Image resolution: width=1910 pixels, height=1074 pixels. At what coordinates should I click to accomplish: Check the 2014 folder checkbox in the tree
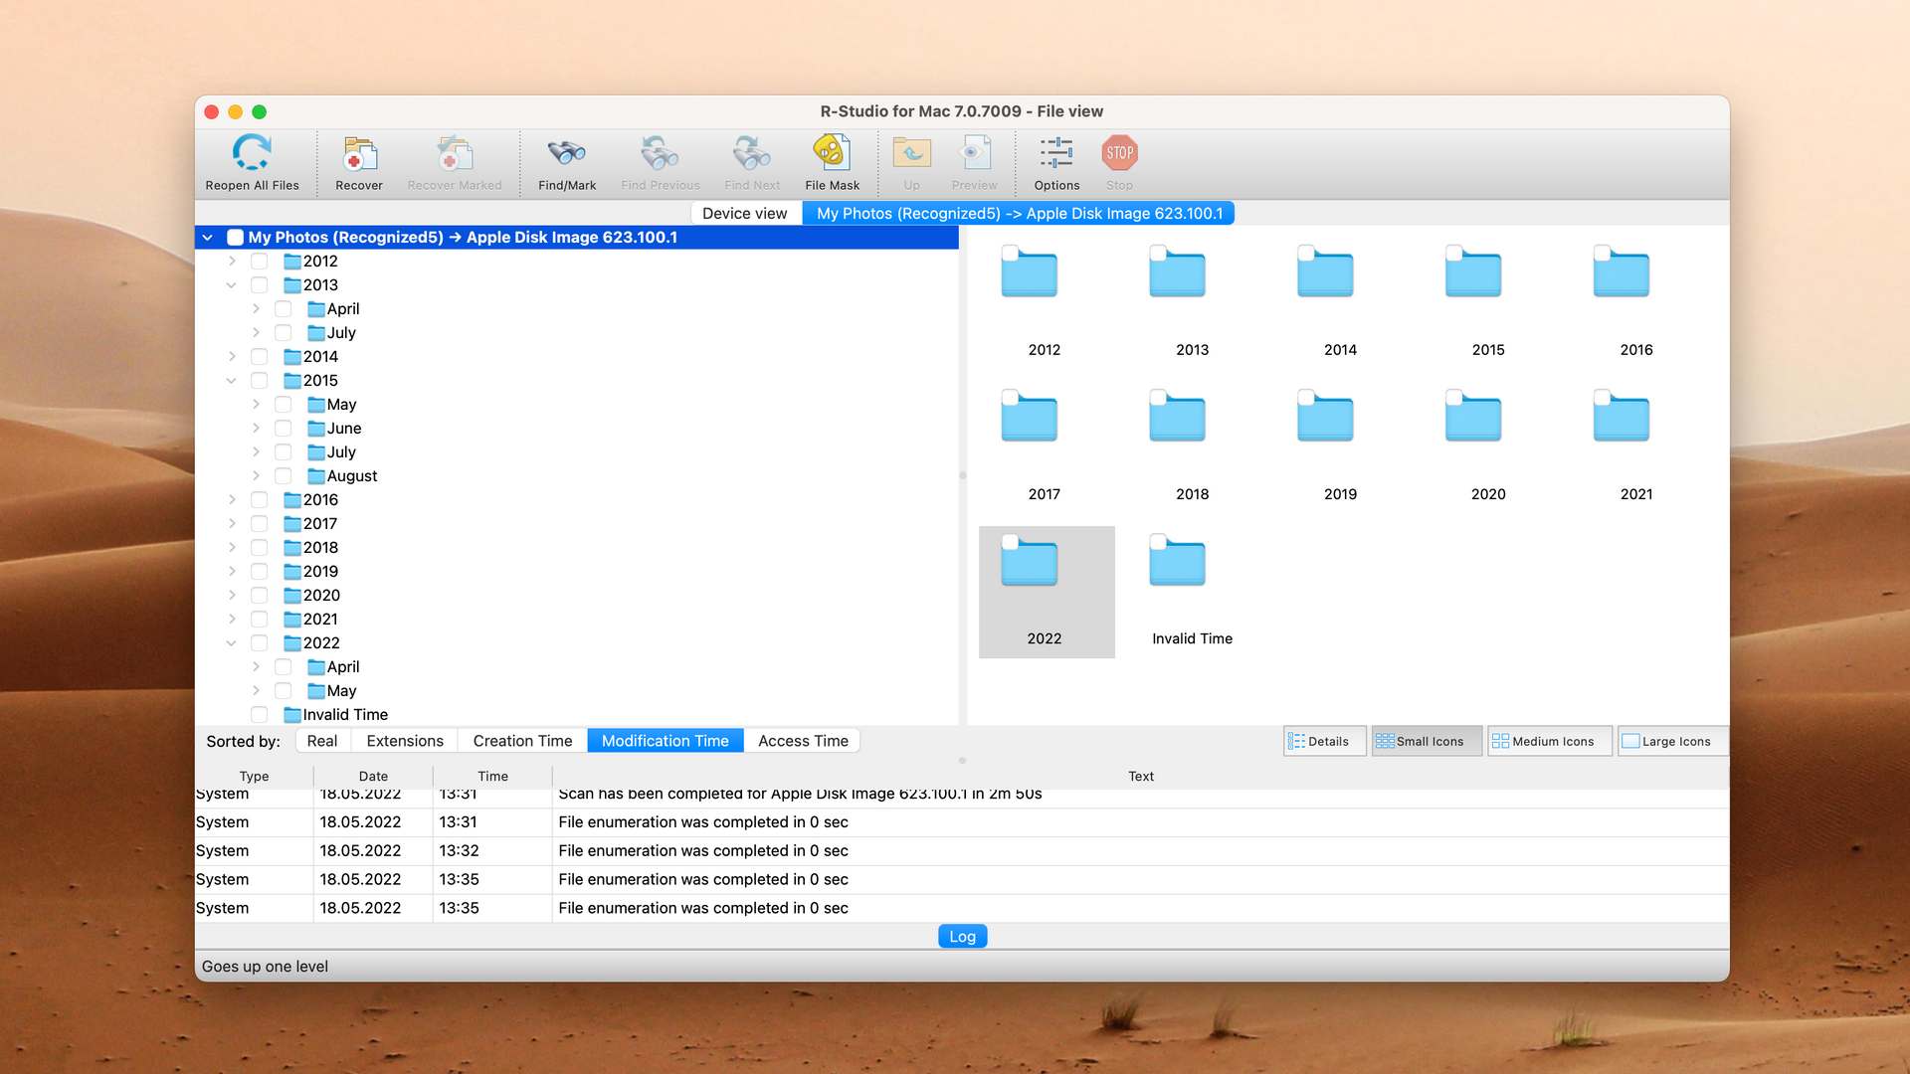pyautogui.click(x=259, y=356)
